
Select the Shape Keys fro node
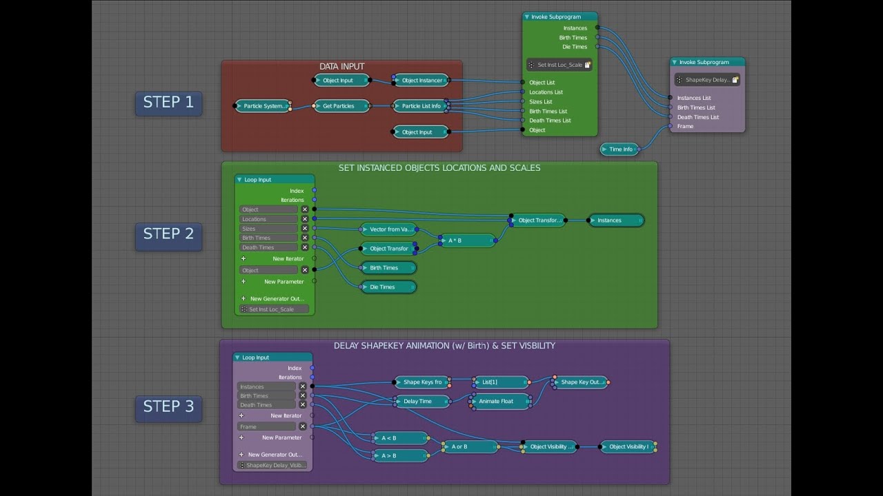[x=422, y=382]
